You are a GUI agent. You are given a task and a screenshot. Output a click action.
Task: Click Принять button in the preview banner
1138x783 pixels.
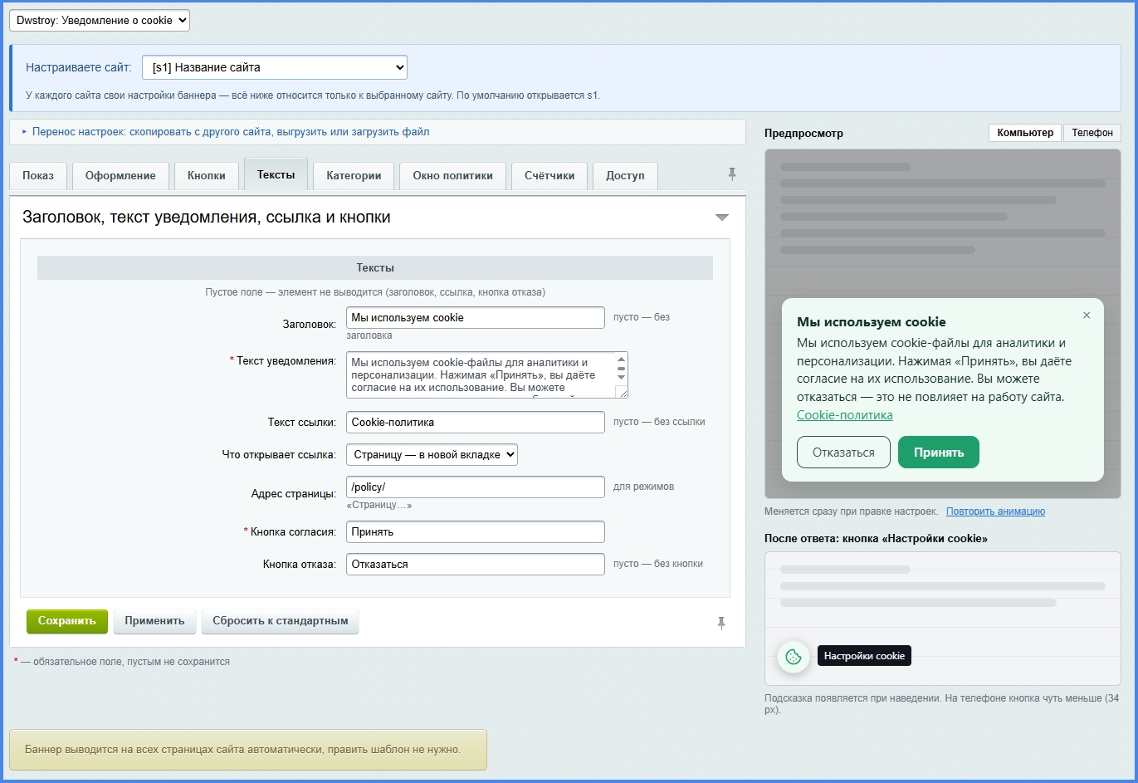pyautogui.click(x=939, y=453)
